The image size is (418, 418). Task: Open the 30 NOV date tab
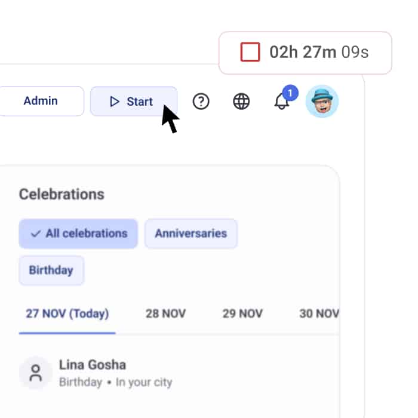[319, 314]
